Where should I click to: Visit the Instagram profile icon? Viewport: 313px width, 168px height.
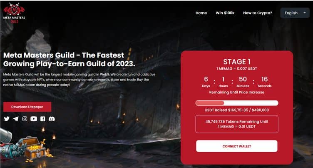click(25, 119)
